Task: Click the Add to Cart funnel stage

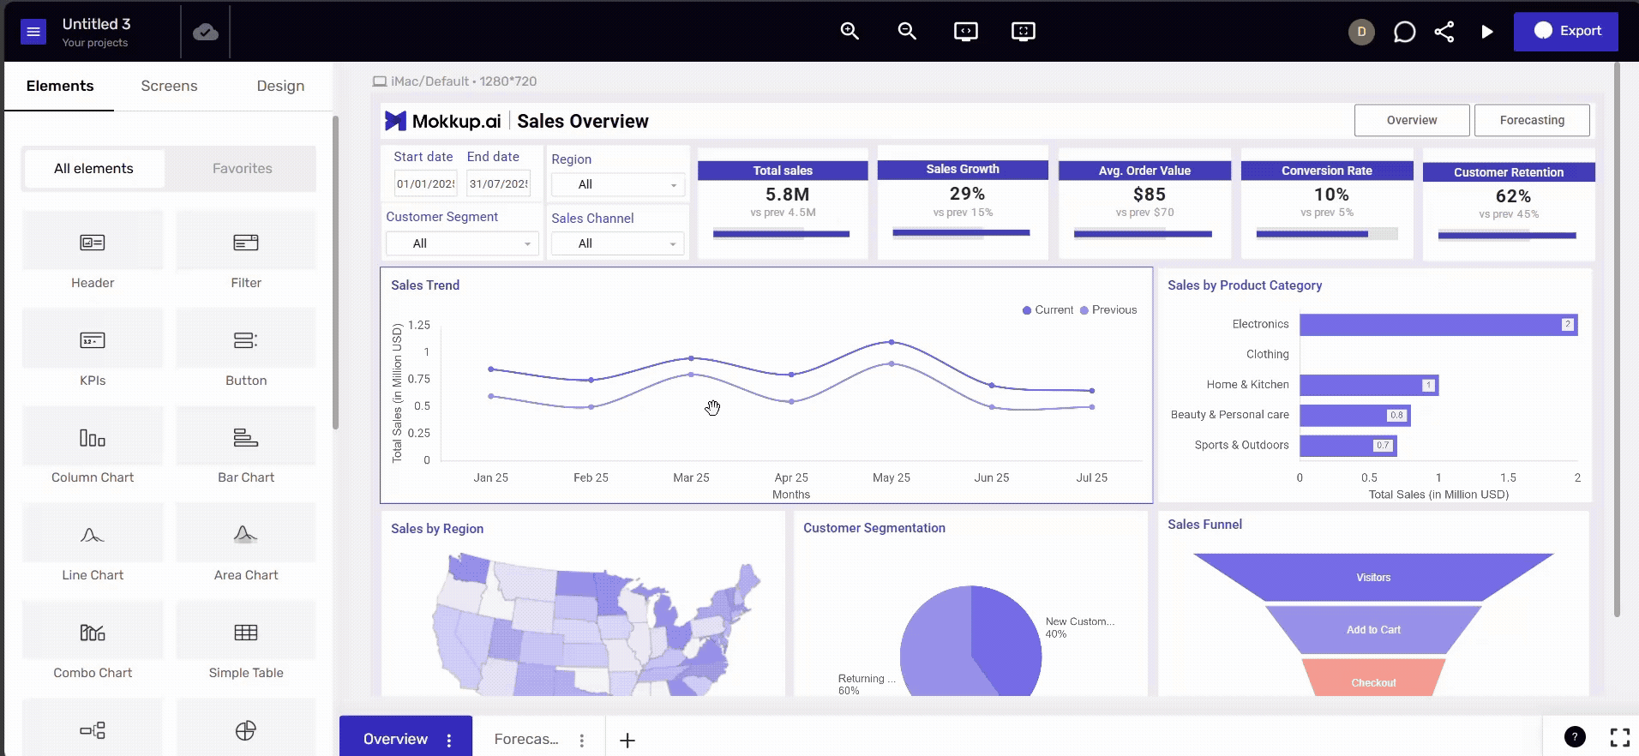Action: [x=1373, y=630]
